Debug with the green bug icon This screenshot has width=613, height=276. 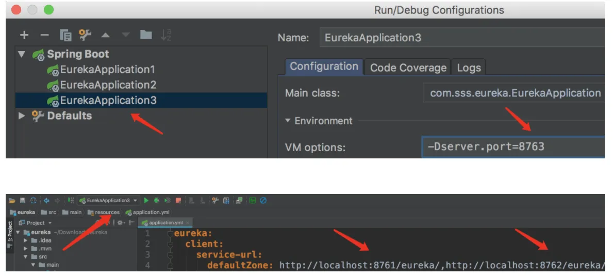tap(157, 201)
